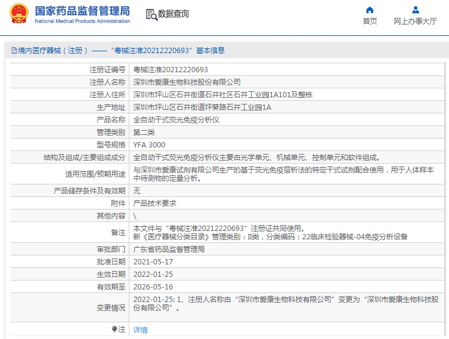Screen dimensions: 449x339
Task: Click the 结构及组成 description value
Action: click(257, 158)
